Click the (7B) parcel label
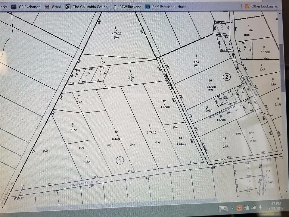289x217 pixels. coord(238,134)
